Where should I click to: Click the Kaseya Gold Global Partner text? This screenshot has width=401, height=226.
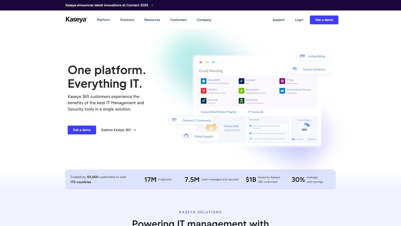tap(232, 128)
